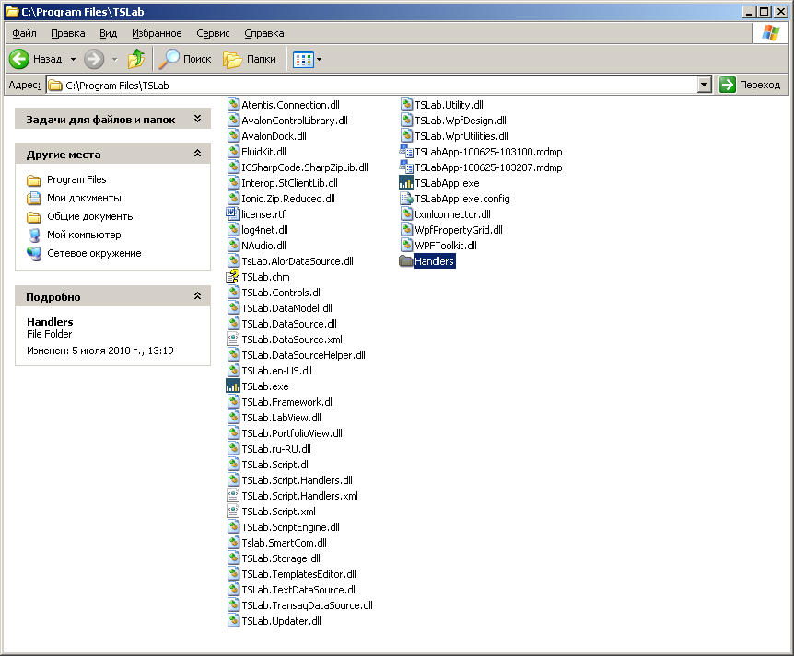This screenshot has height=656, width=794.
Task: Open the Мои документы link
Action: tap(84, 198)
